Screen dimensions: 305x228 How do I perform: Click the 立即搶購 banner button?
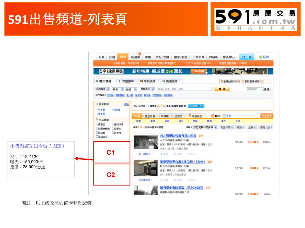click(199, 71)
